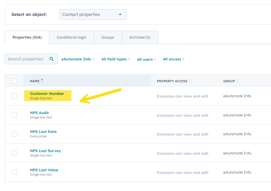This screenshot has width=271, height=191.
Task: Click the search magnifier icon
Action: (x=51, y=59)
